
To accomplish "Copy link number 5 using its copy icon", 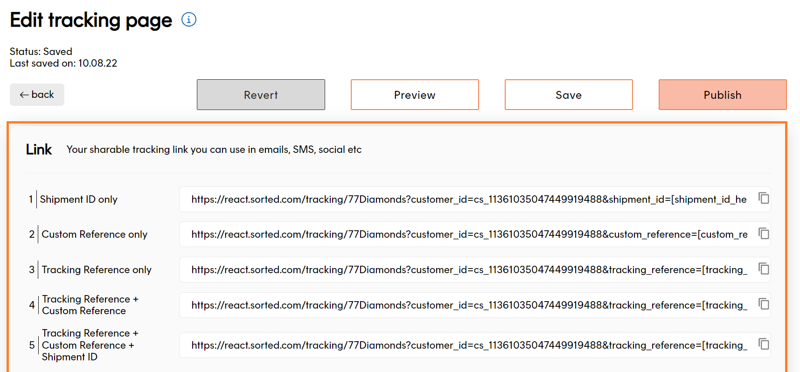I will click(x=764, y=344).
